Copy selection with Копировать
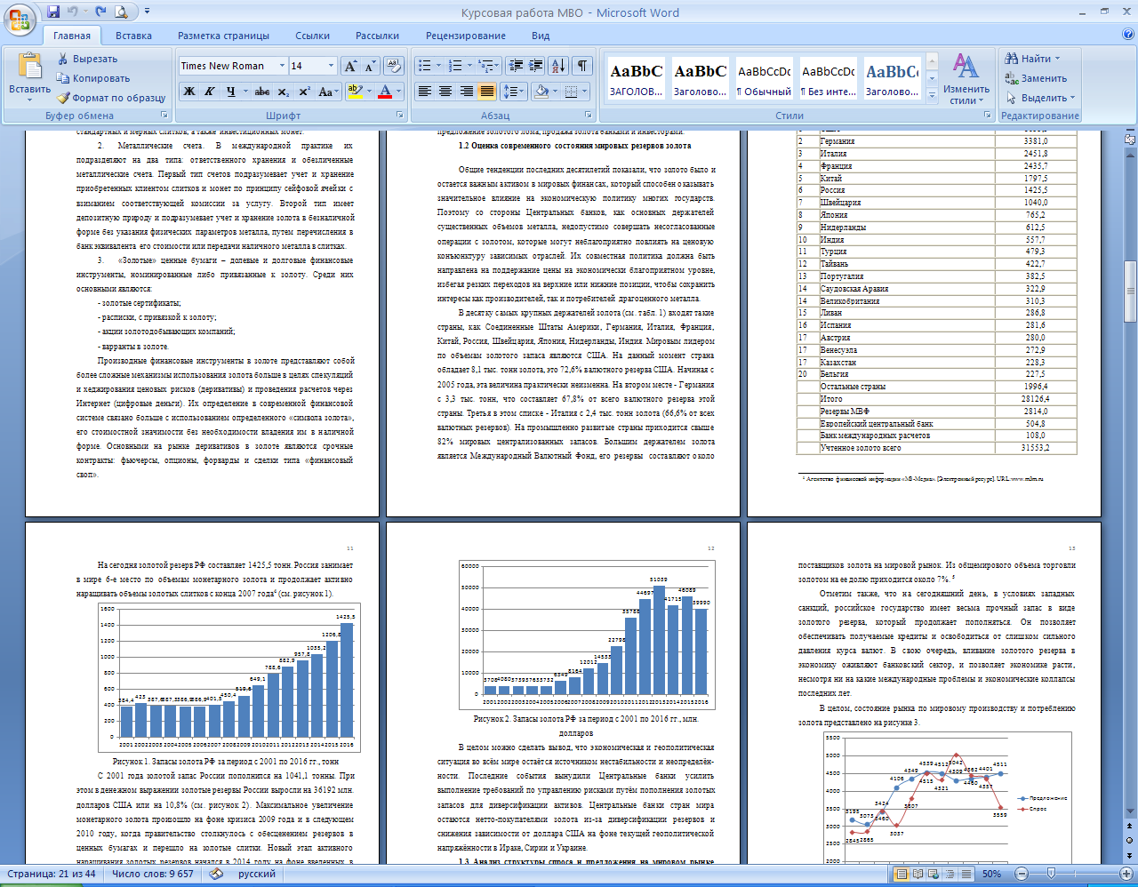1138x887 pixels. [93, 78]
